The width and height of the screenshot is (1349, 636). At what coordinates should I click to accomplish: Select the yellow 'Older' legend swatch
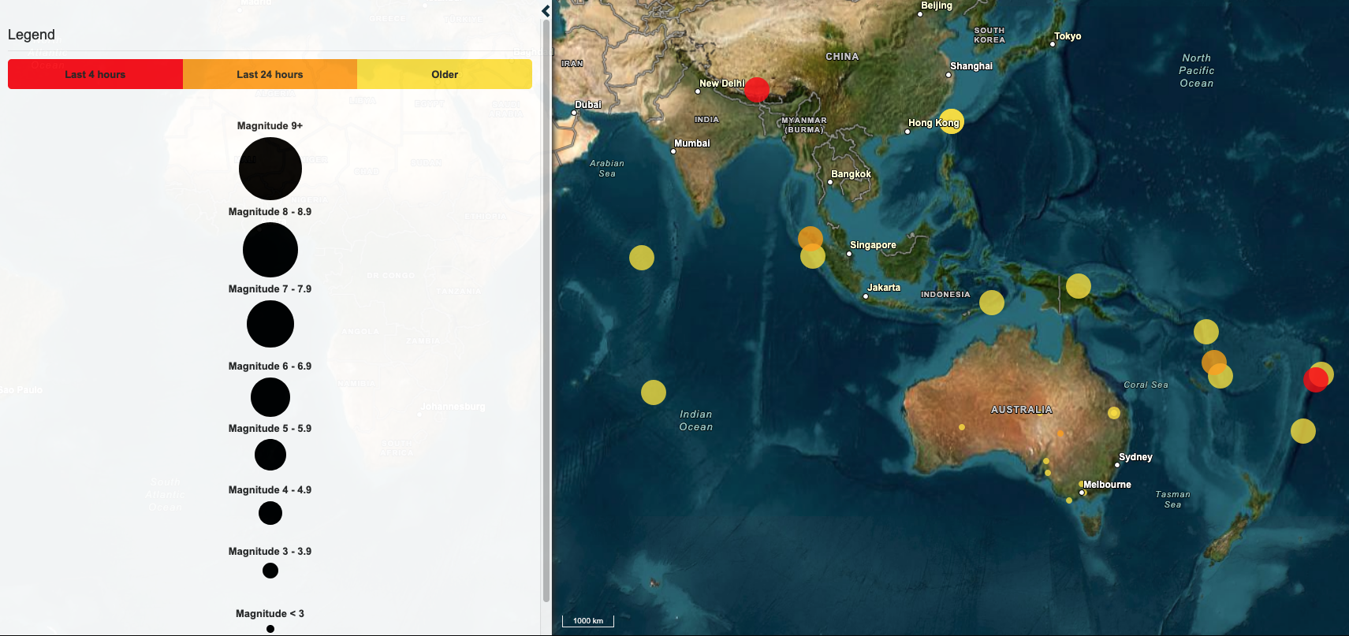click(445, 74)
